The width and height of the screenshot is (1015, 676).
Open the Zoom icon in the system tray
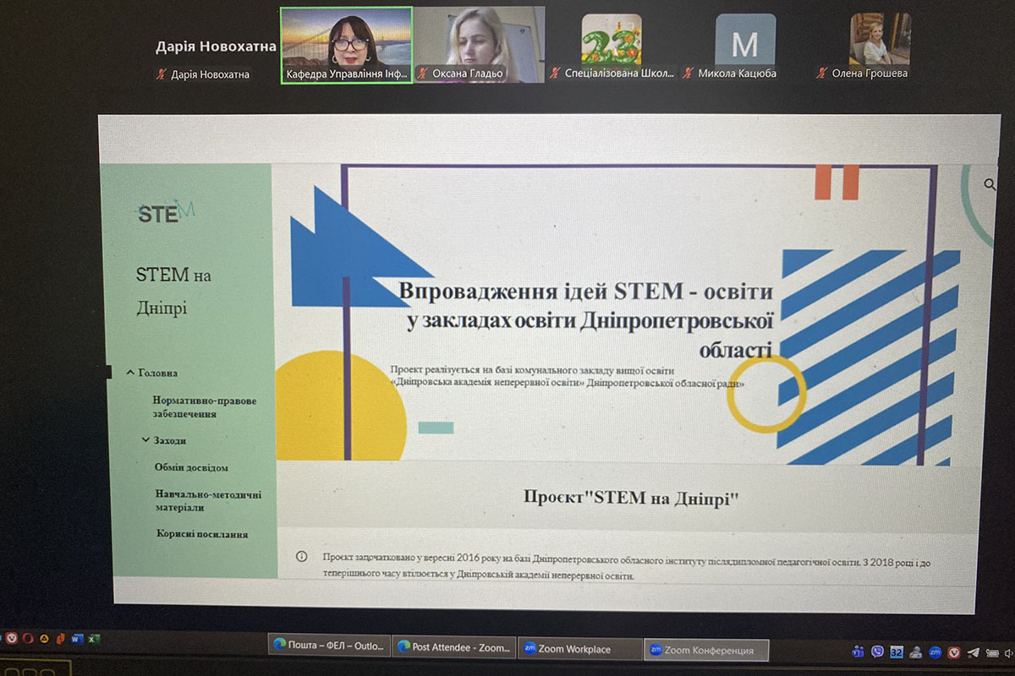tap(935, 652)
